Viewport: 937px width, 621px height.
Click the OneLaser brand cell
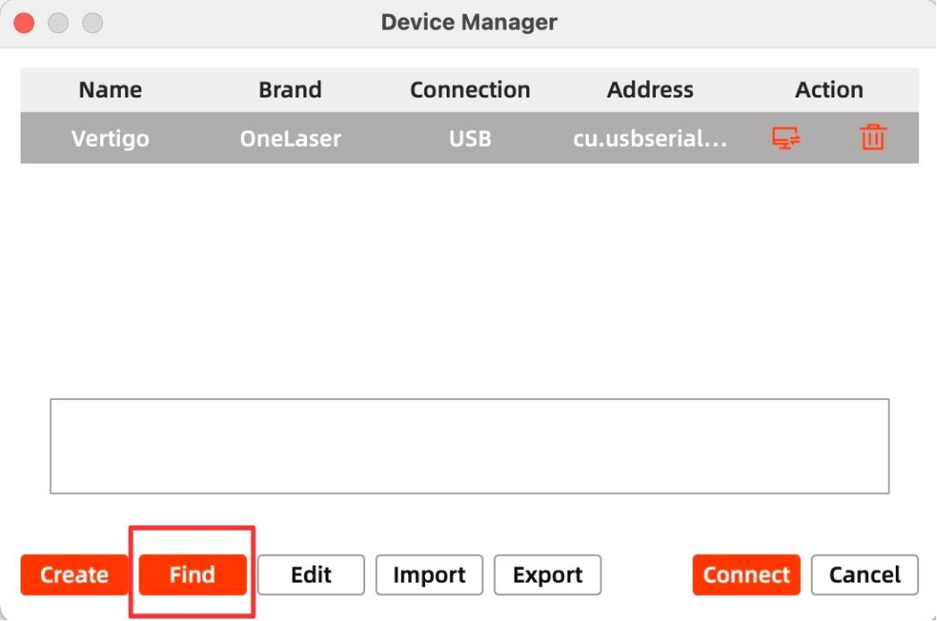(x=290, y=139)
